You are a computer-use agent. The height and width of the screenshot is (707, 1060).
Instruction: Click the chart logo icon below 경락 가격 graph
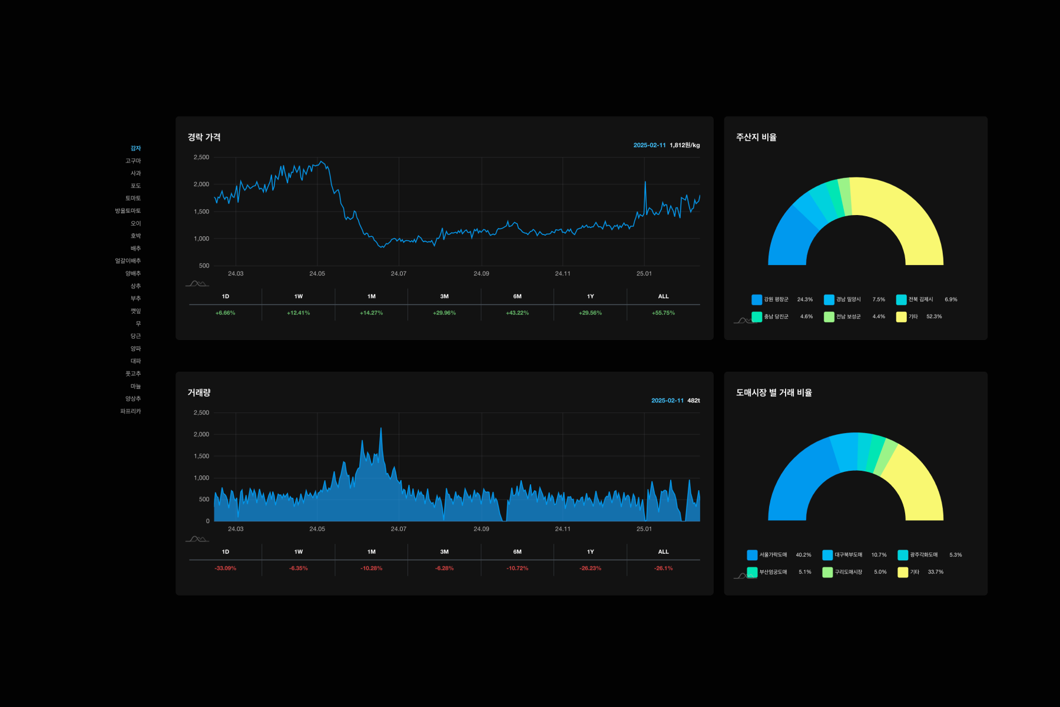(197, 284)
